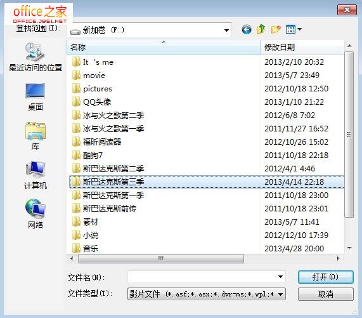Open 网络 in the places bar
The width and height of the screenshot is (362, 318).
click(36, 215)
